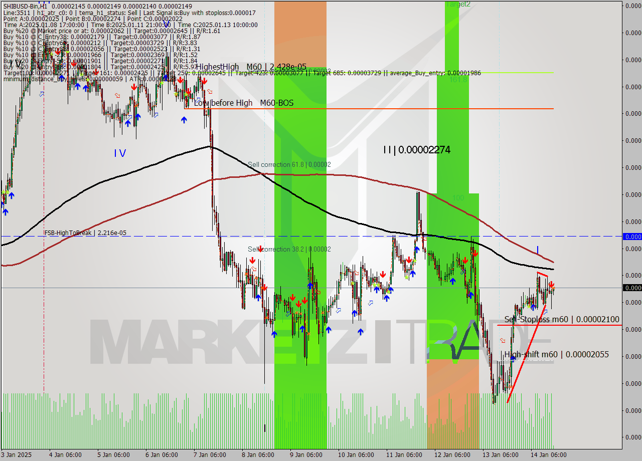642x461 pixels.
Task: Select the 'Target2' label at chart top
Action: coord(458,4)
